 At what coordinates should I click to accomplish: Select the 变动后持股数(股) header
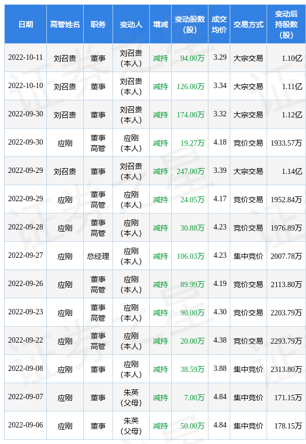(286, 25)
